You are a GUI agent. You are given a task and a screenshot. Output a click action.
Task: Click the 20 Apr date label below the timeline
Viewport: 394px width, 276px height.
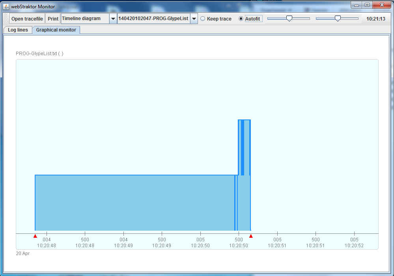tap(22, 254)
